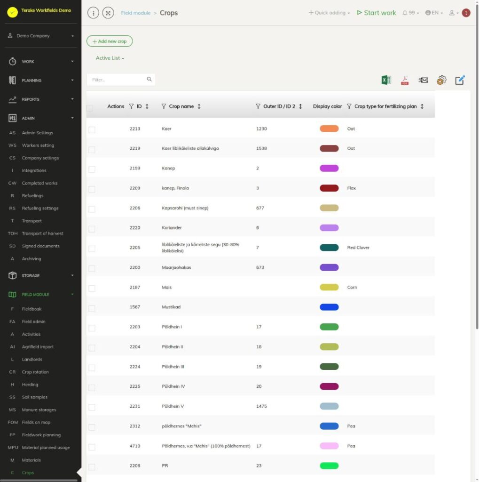This screenshot has width=479, height=482.
Task: Click the Planning icon in sidebar
Action: point(12,80)
